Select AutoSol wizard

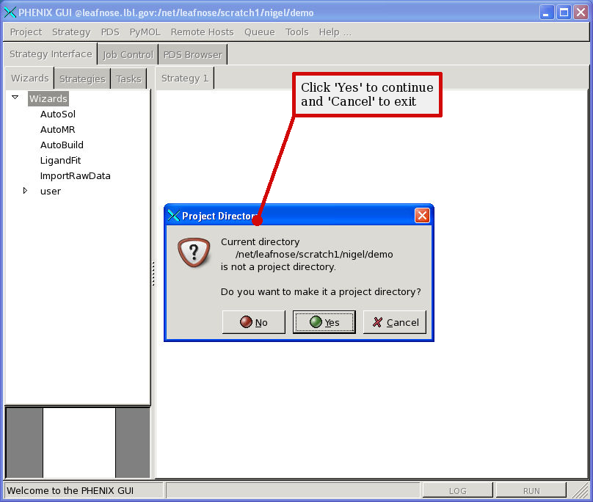58,114
